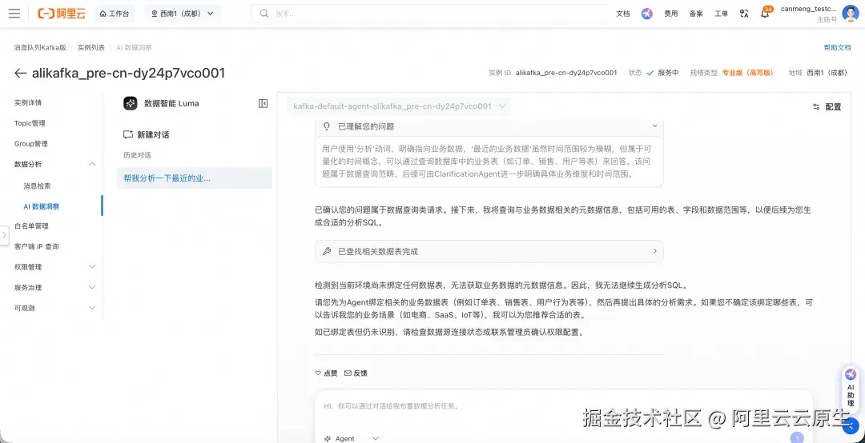Open the 帮我分析一下最近的业... history conversation

click(194, 178)
